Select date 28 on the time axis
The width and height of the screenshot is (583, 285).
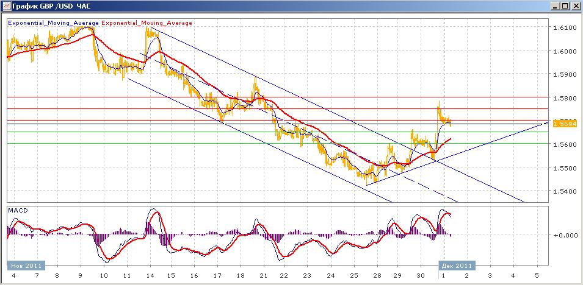(x=377, y=276)
